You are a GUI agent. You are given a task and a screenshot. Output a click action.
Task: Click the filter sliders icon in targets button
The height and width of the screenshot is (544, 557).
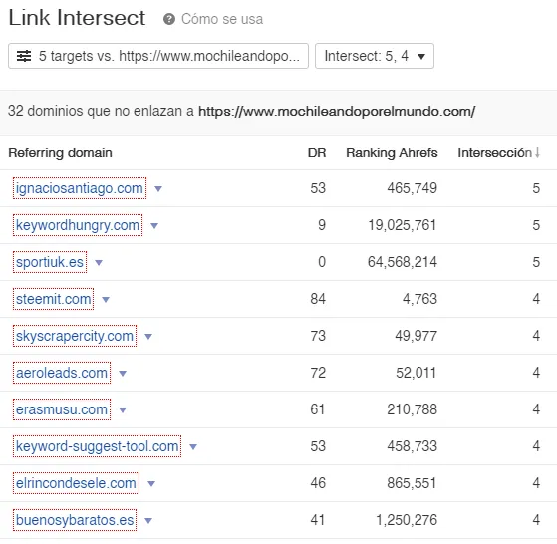point(24,56)
